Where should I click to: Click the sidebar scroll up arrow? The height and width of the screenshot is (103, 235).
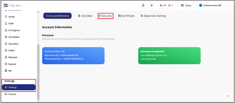point(38,12)
